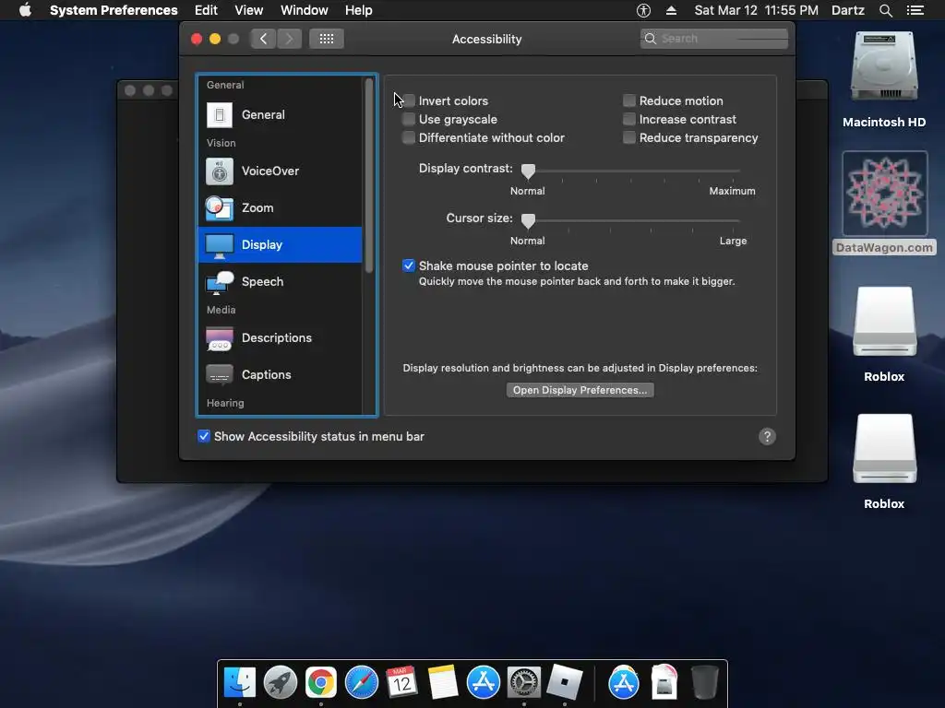Open the Edit menu
Screen dimensions: 945x708
pyautogui.click(x=206, y=10)
